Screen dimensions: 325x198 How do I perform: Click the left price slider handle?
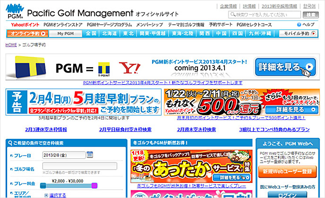[x=43, y=186]
